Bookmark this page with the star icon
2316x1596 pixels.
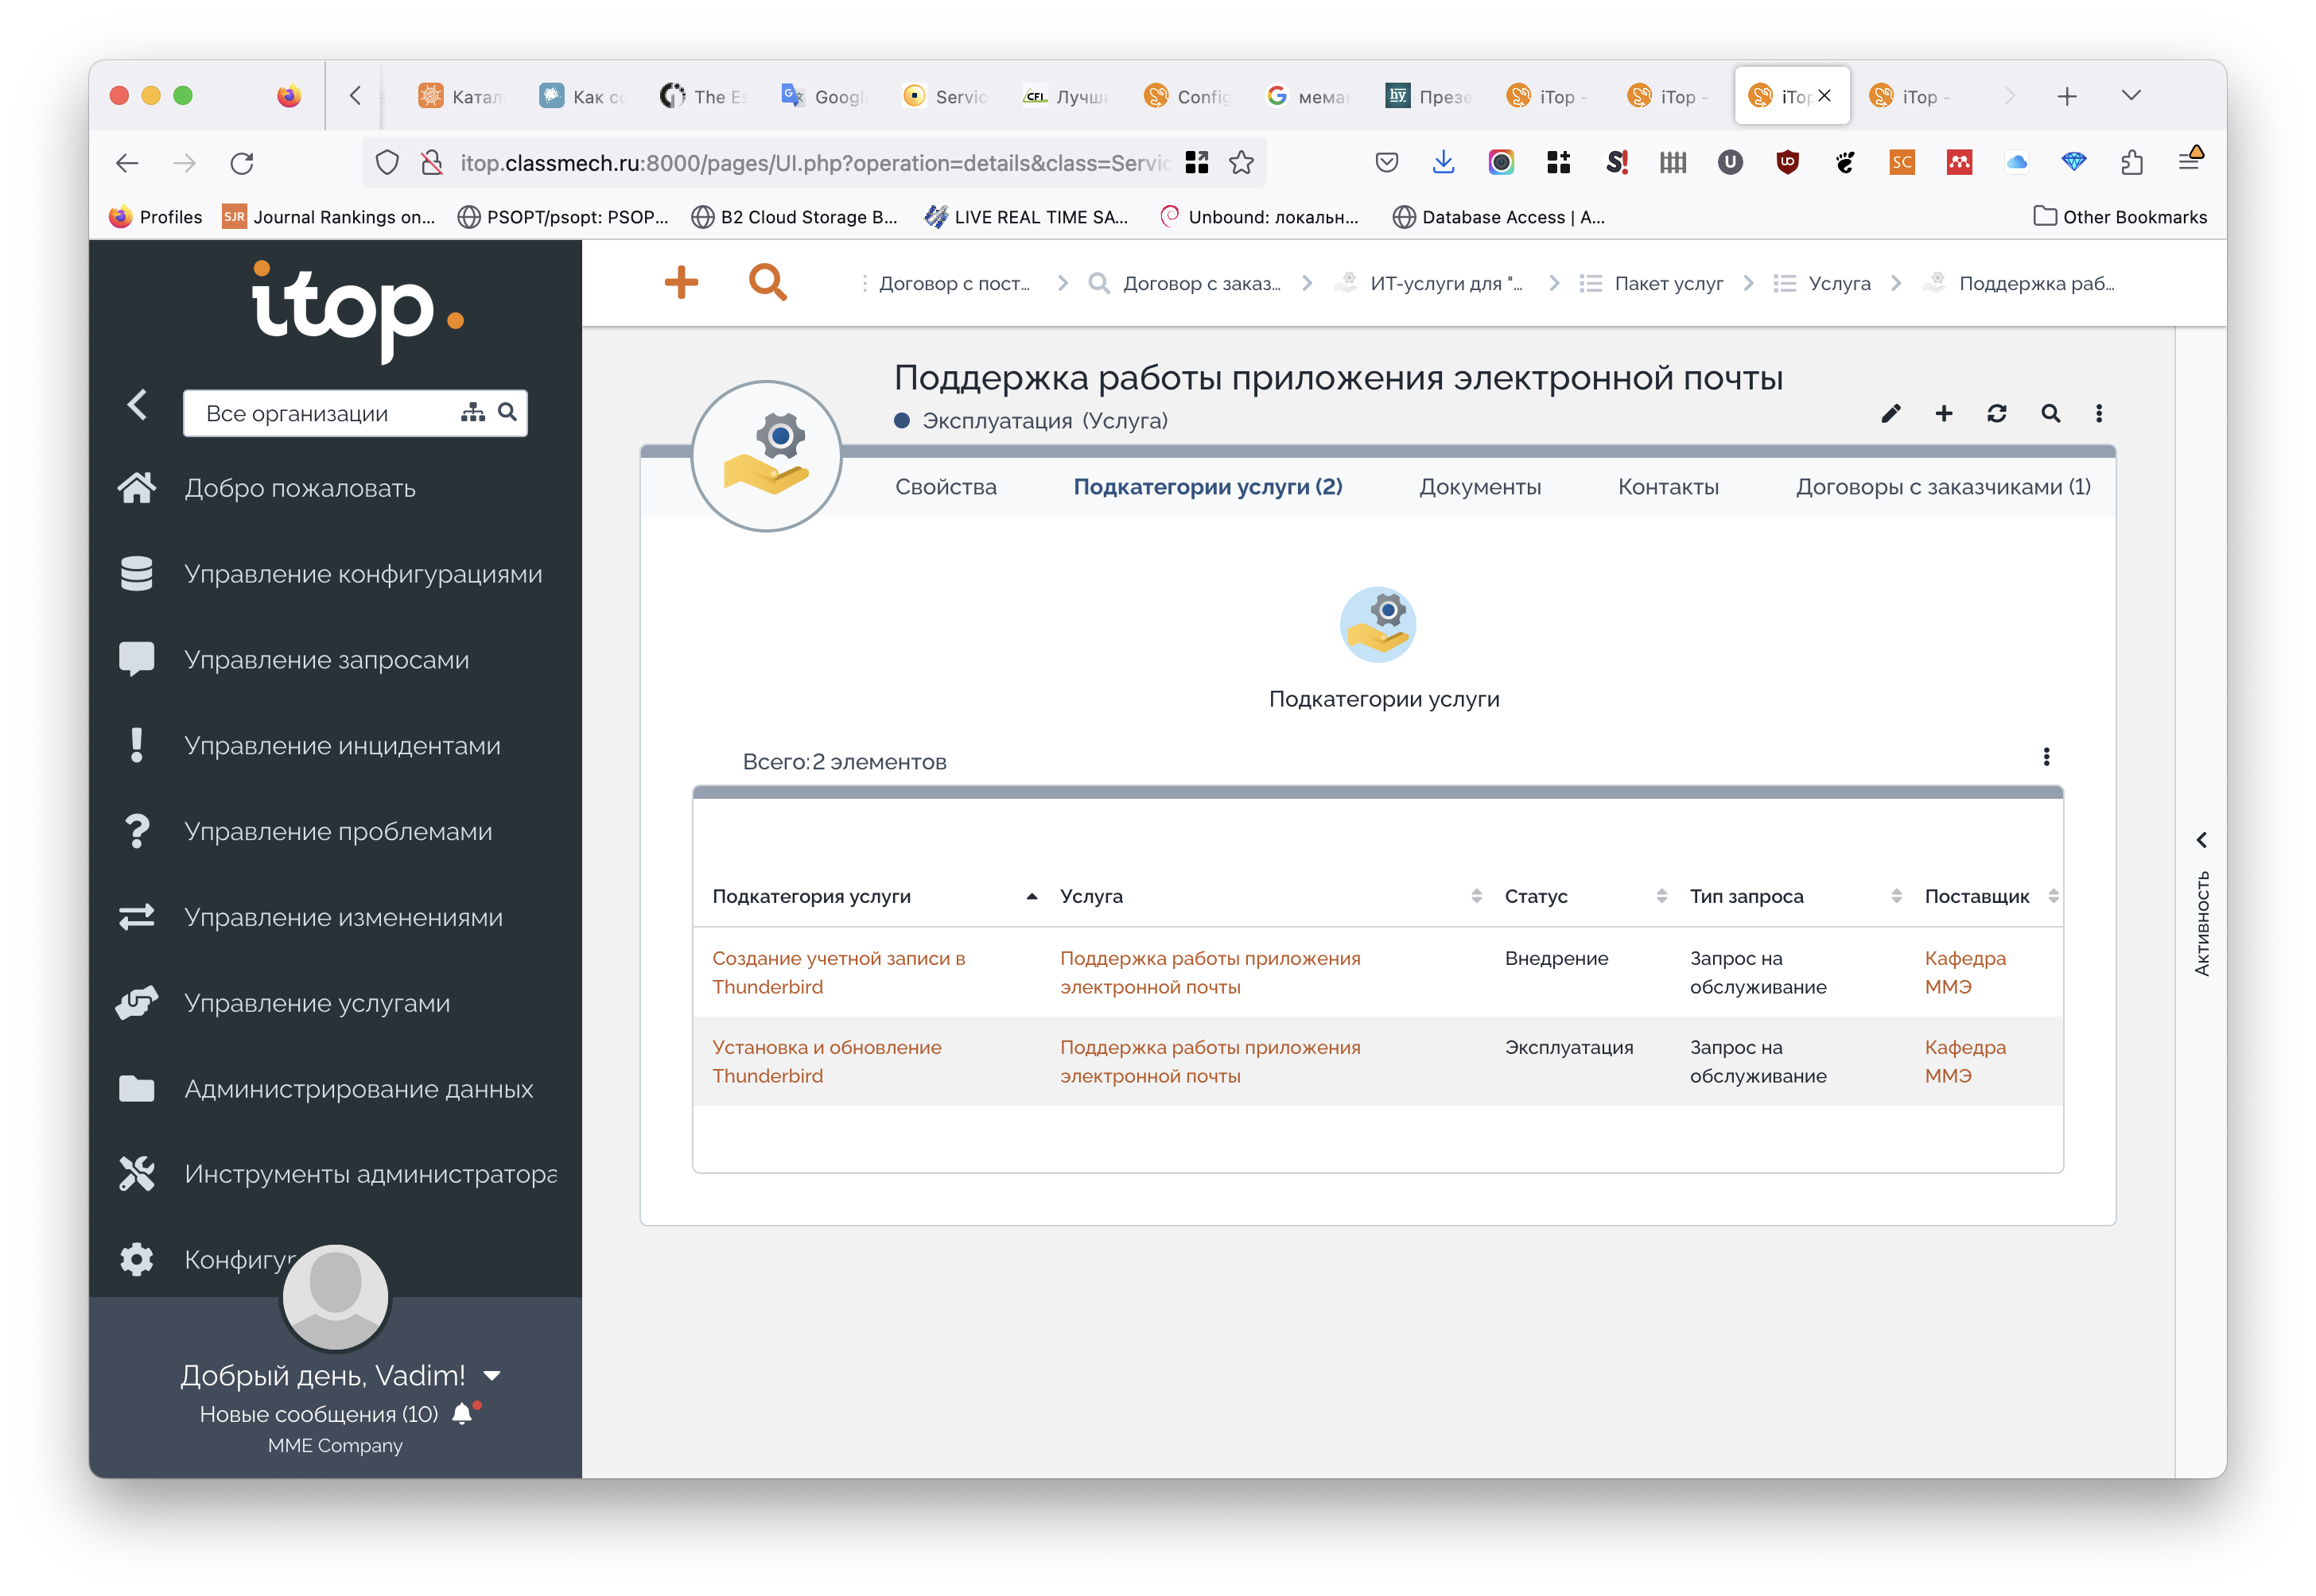click(1241, 163)
